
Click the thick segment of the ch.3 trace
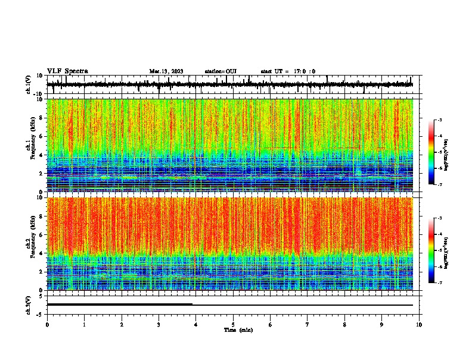120,305
